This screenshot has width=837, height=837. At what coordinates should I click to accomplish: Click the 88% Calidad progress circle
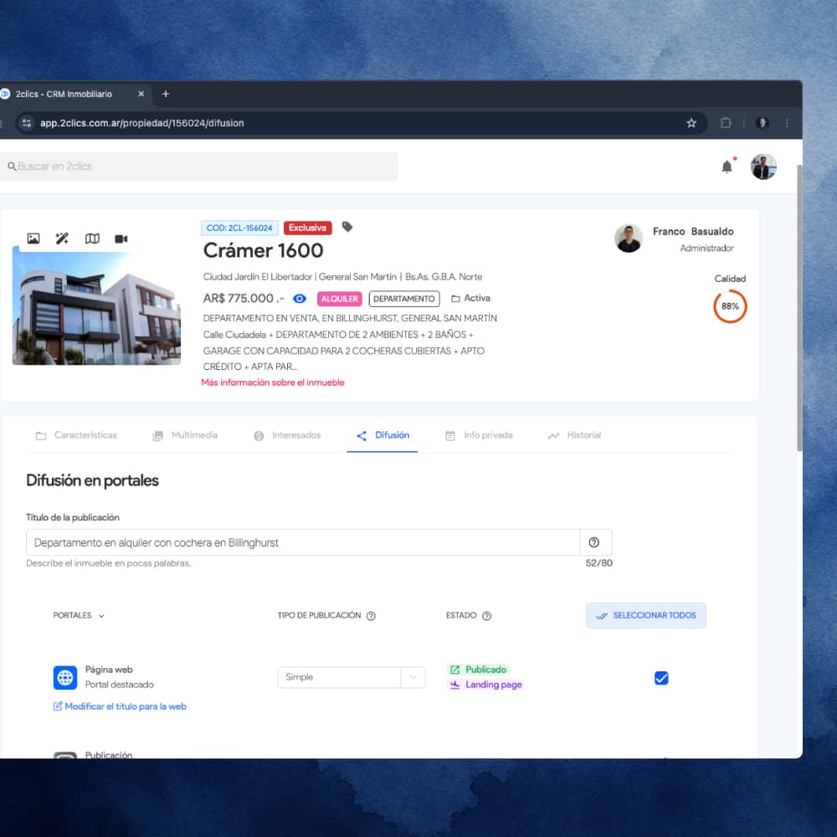point(730,306)
